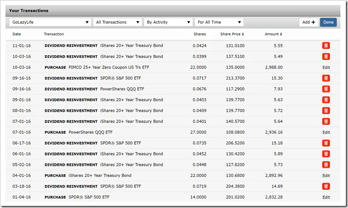348x208 pixels.
Task: Select the amount 2,832.28 cell
Action: tap(274, 197)
